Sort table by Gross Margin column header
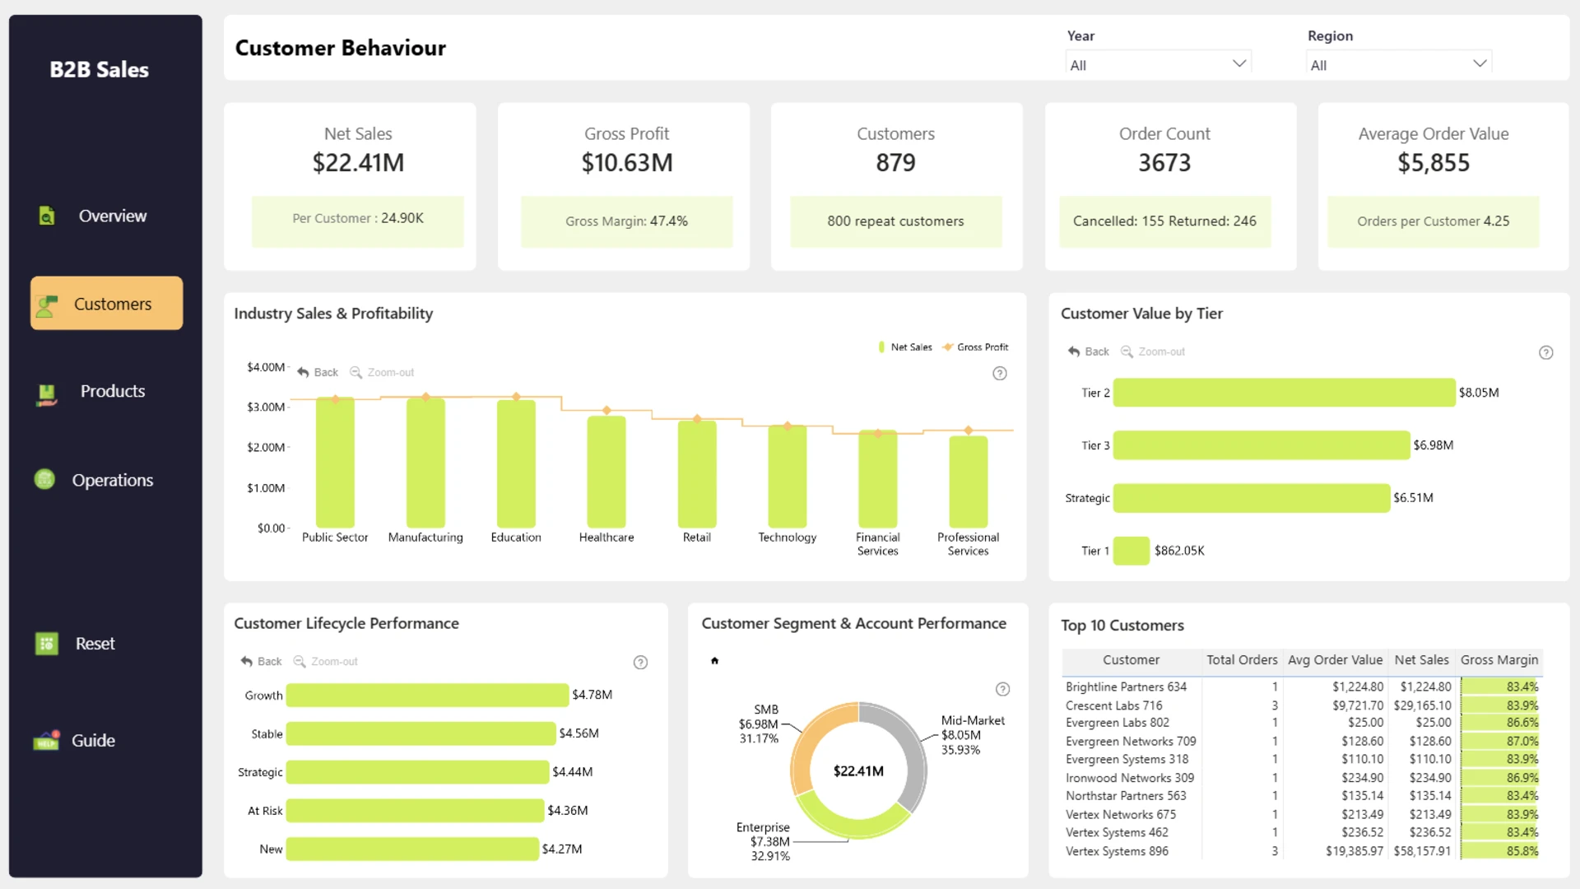The image size is (1580, 889). [x=1499, y=660]
